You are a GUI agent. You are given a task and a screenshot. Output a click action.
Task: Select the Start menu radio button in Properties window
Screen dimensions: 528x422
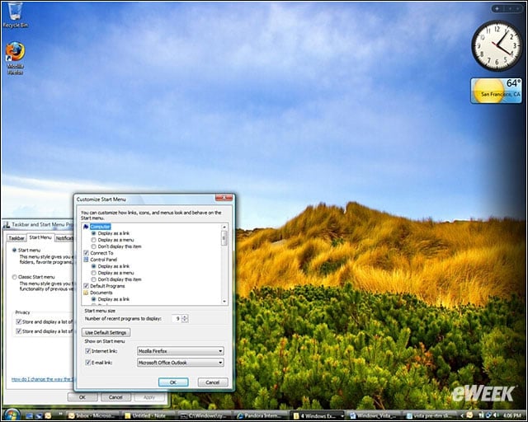(x=14, y=250)
